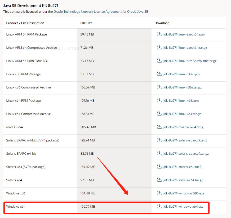Download jdk-8u271-solaris-sparcv9.tar.gz link
Screen dimensions: 231x218
(x=186, y=154)
